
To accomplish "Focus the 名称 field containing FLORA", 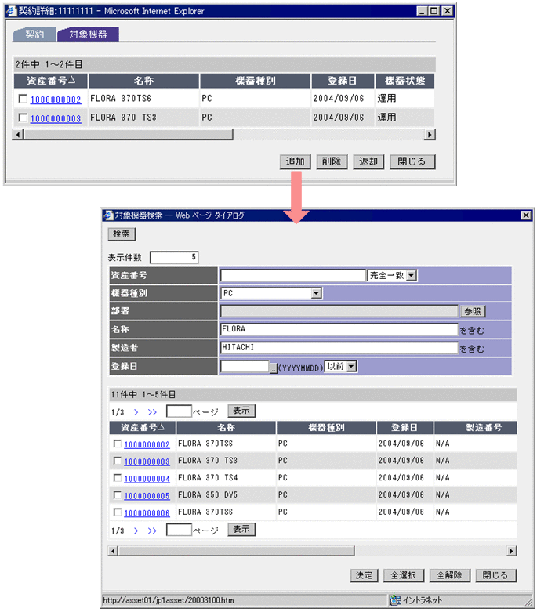I will pos(339,329).
